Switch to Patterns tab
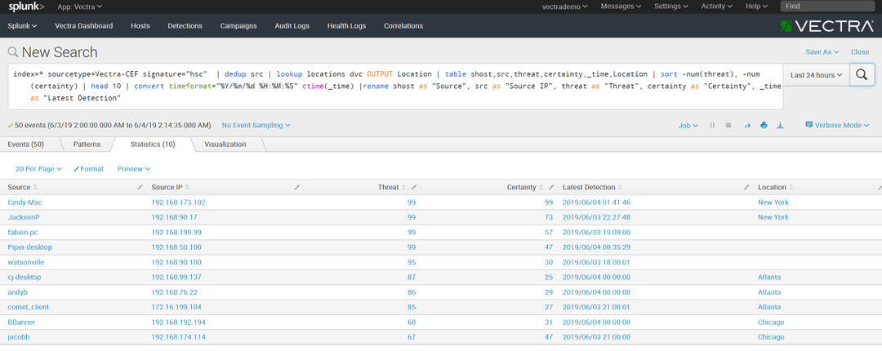 point(87,144)
